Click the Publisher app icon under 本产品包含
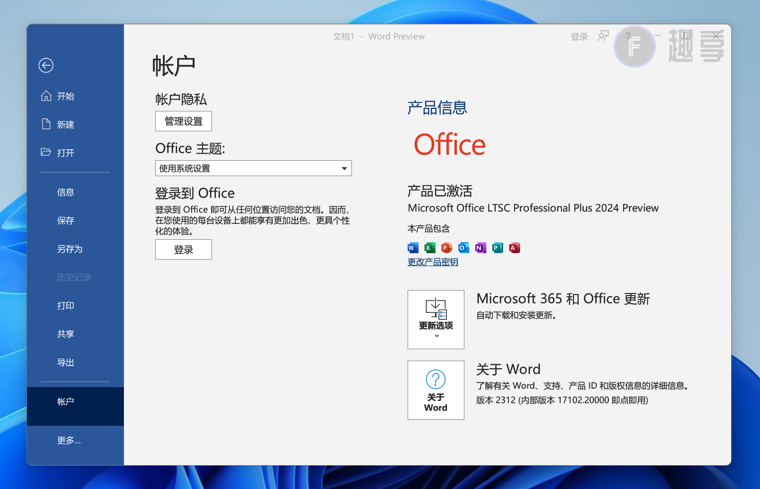 [x=498, y=248]
